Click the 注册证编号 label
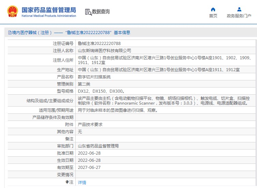This screenshot has height=188, width=257. [63, 43]
